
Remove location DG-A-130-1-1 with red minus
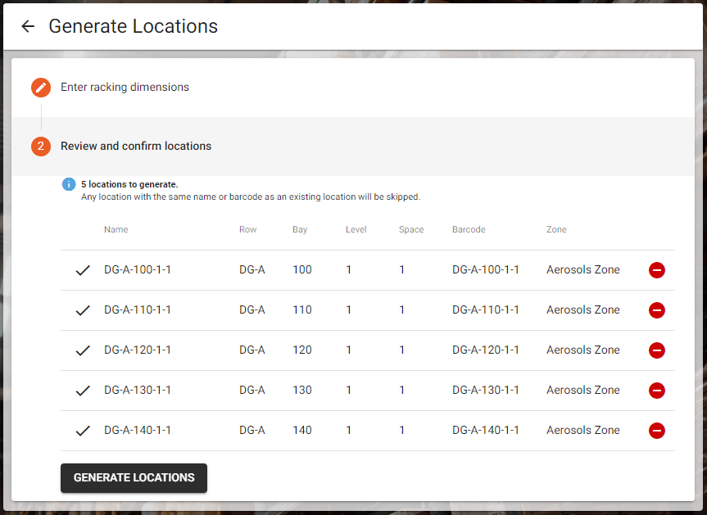point(656,391)
